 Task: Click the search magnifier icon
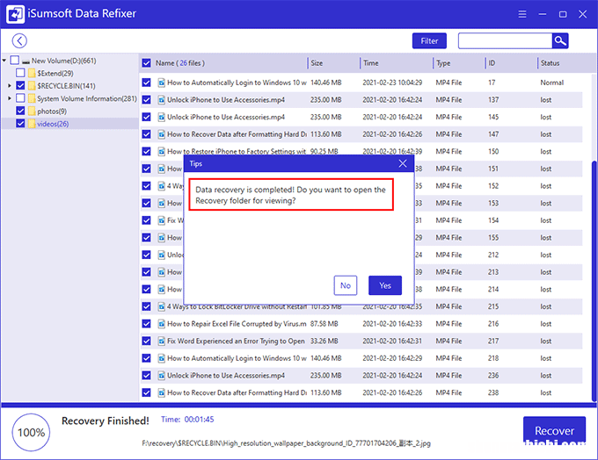[x=560, y=40]
